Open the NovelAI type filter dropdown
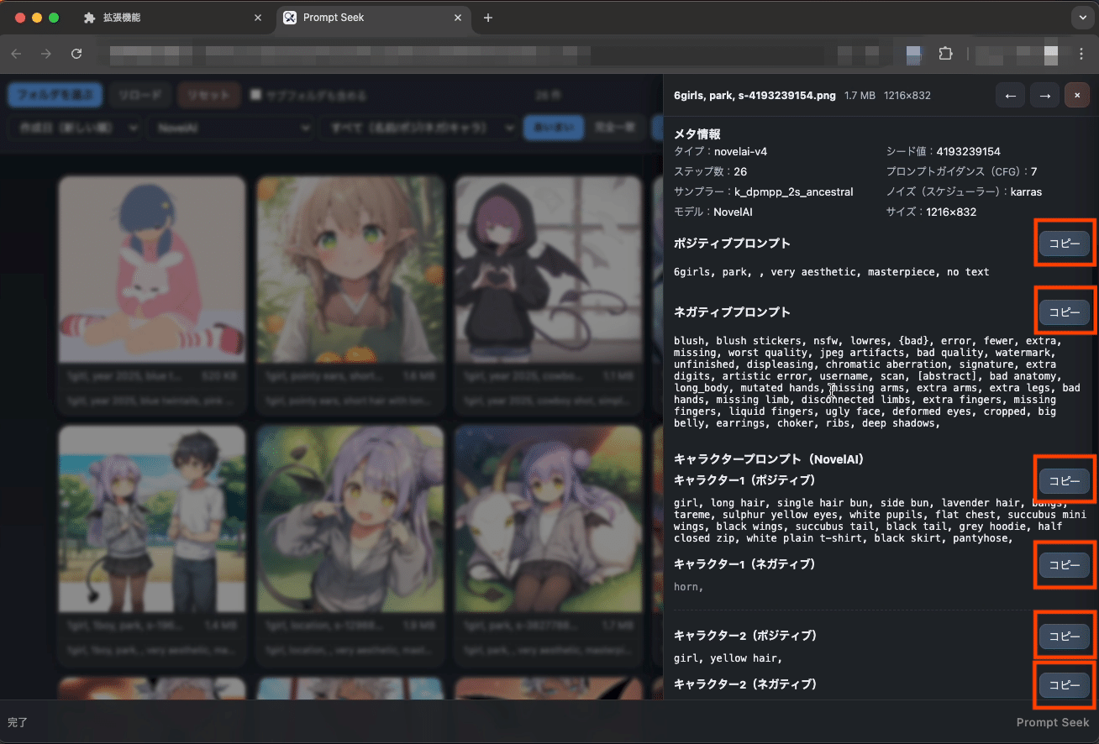This screenshot has height=744, width=1099. [231, 128]
